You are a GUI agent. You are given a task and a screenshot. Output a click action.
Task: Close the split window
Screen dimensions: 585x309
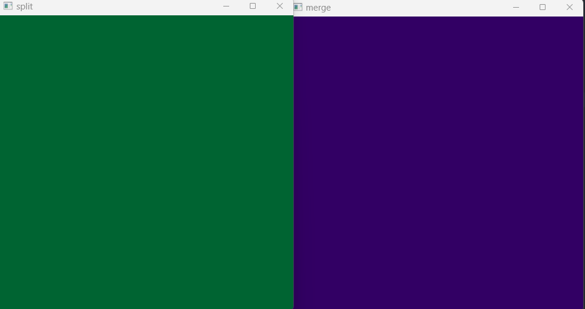[x=280, y=6]
